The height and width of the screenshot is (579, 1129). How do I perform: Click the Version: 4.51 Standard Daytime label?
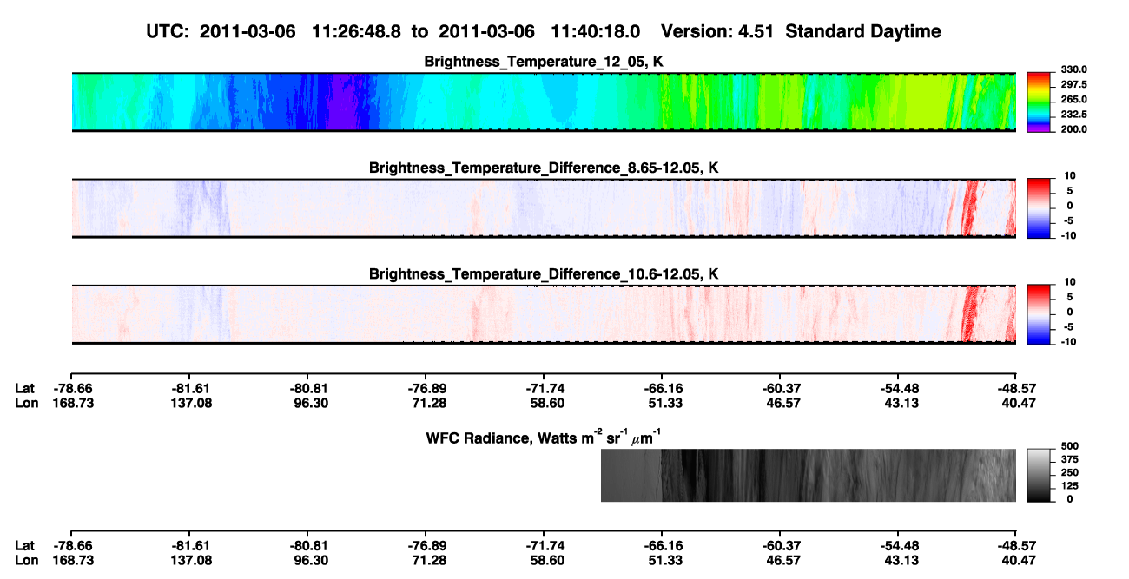point(801,31)
